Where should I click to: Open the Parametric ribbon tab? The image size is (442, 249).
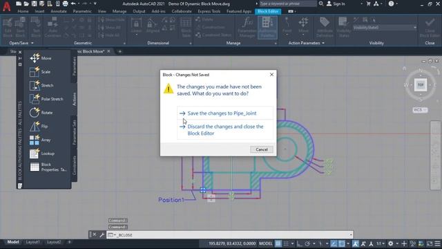[x=82, y=11]
